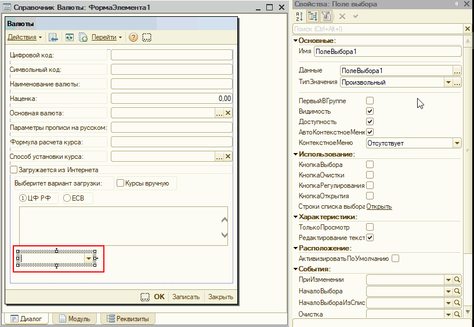Screen dimensions: 474x327
Task: Pin the Свойства properties panel
Action: pos(456,4)
